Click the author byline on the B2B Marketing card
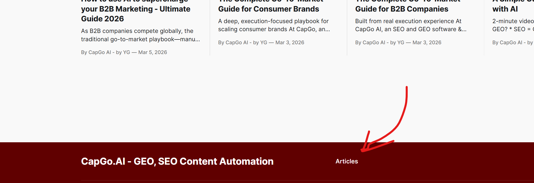 pyautogui.click(x=105, y=52)
